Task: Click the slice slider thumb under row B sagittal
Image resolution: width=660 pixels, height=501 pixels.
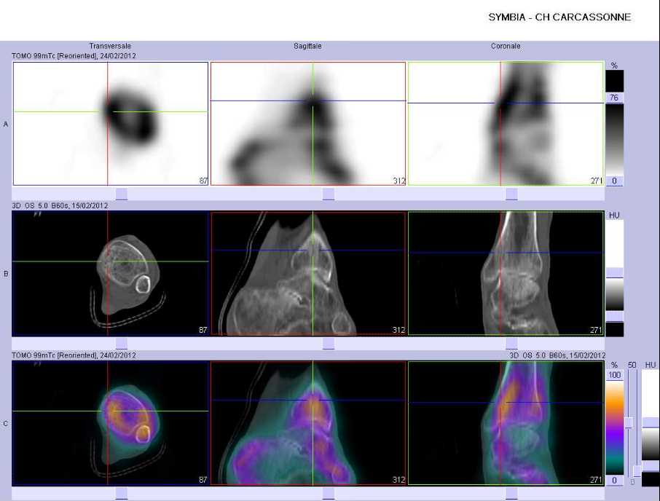Action: (x=329, y=344)
